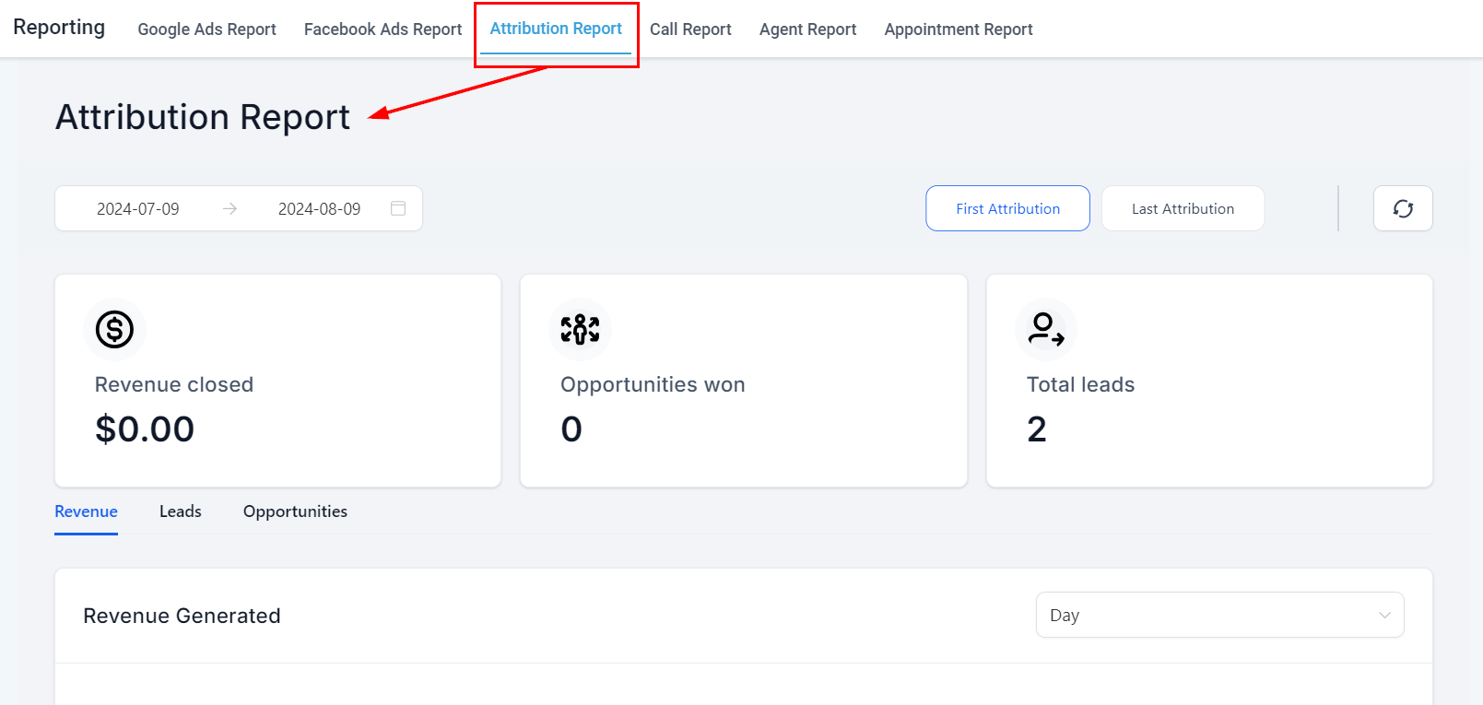Switch to the Opportunities sub-tab

(295, 511)
